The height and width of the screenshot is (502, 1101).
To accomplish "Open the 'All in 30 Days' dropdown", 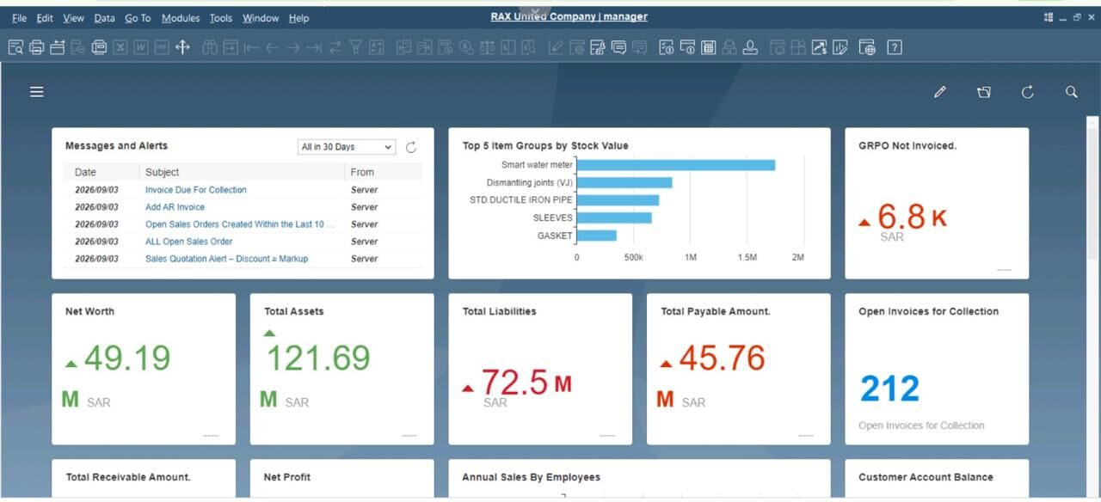I will click(x=346, y=147).
